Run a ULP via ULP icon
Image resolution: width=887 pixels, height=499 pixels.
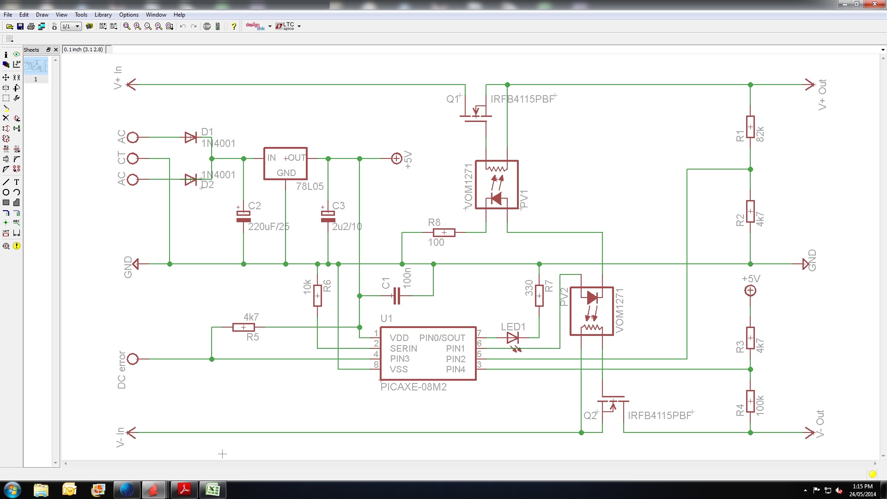point(113,26)
